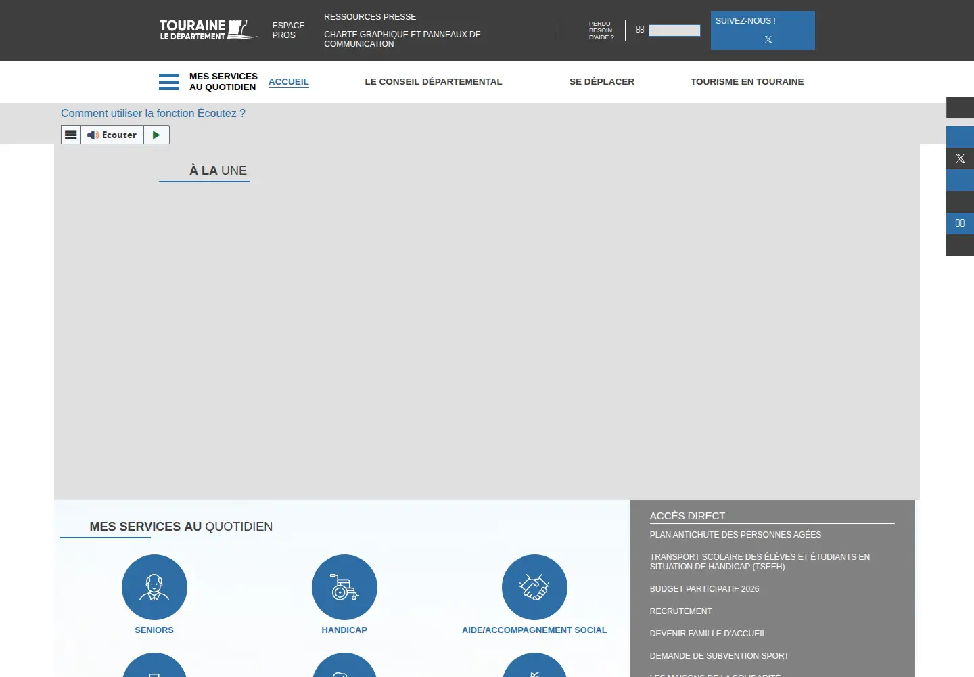Click the X icon in the side bar
974x677 pixels.
point(960,158)
